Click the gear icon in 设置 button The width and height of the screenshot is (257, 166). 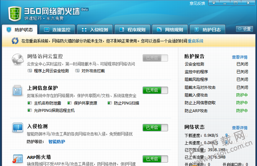tap(240, 29)
